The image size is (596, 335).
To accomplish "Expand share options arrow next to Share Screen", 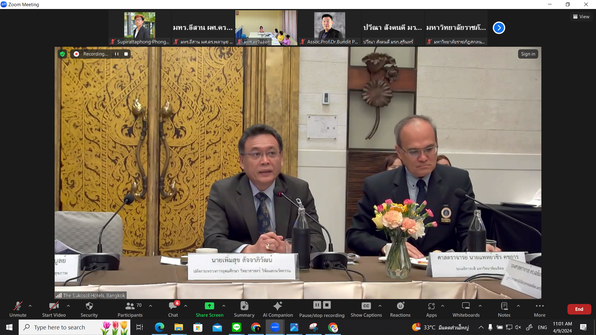I will coord(224,306).
